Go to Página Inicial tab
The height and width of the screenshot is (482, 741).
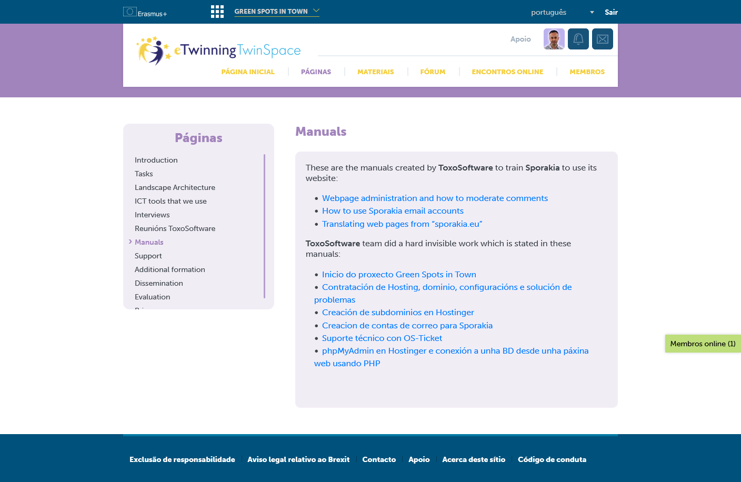(248, 72)
